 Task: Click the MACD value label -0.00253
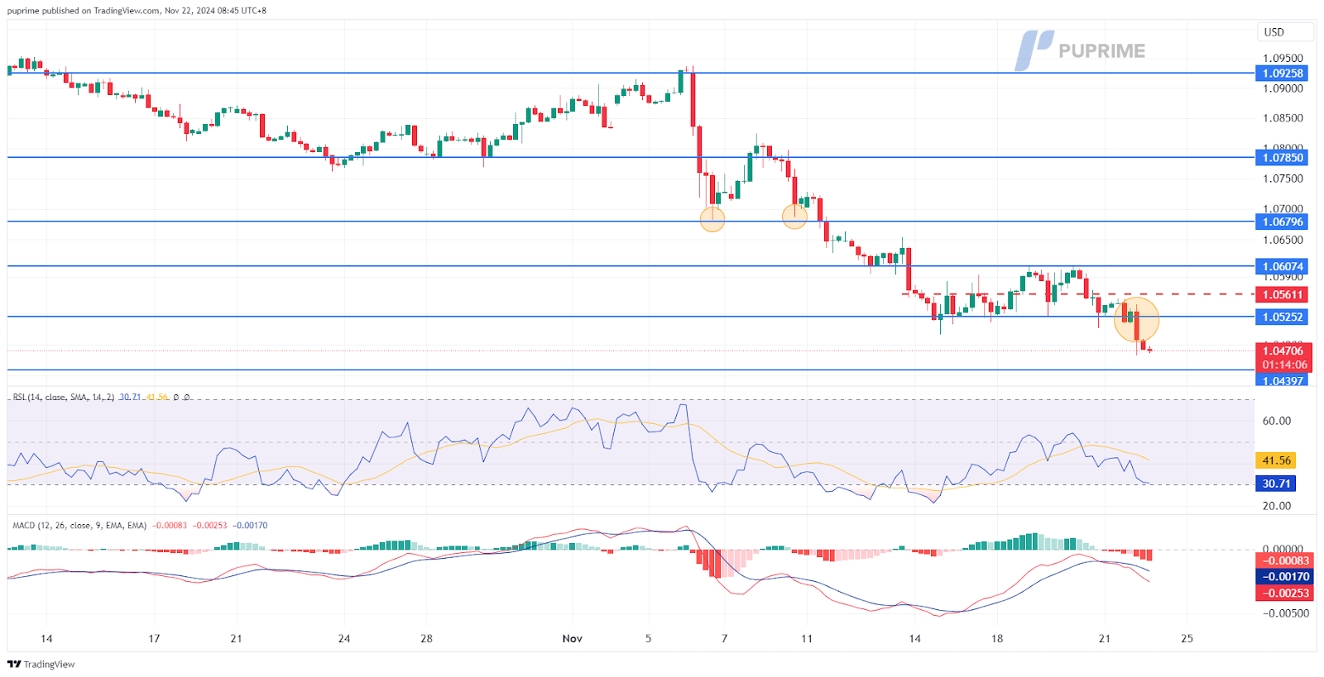1284,593
